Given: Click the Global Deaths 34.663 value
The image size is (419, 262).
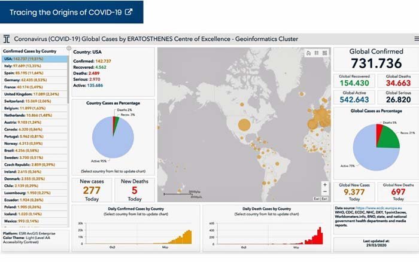Looking at the screenshot, I should [x=398, y=83].
